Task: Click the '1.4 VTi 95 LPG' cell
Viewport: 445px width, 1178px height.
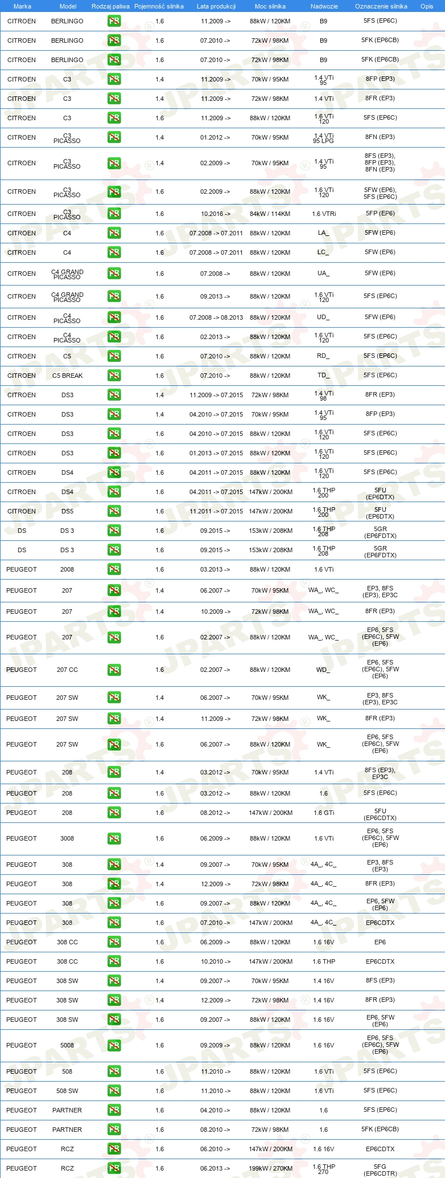Action: pos(324,138)
